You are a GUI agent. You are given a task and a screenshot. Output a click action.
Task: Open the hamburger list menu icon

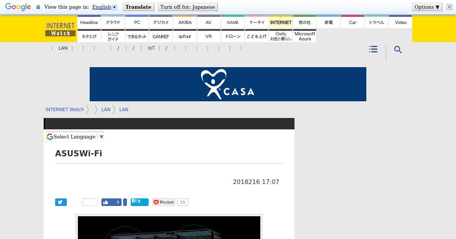pos(373,49)
